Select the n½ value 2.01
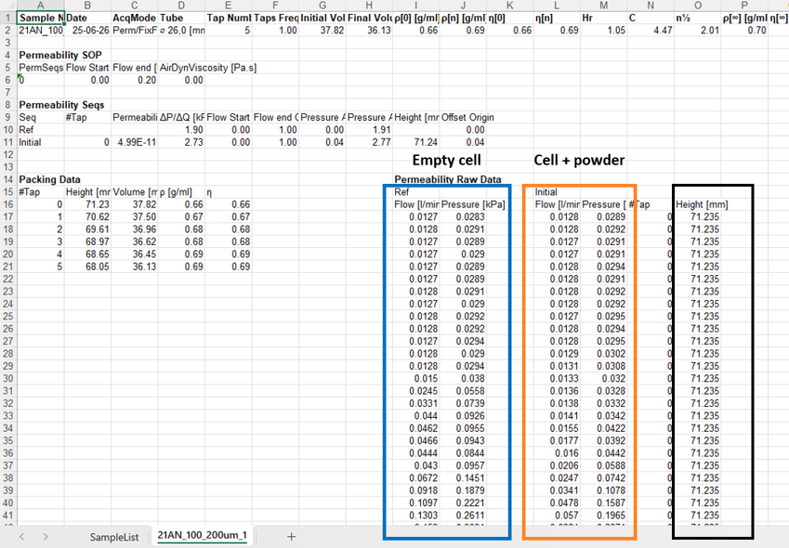789x548 pixels. click(697, 30)
